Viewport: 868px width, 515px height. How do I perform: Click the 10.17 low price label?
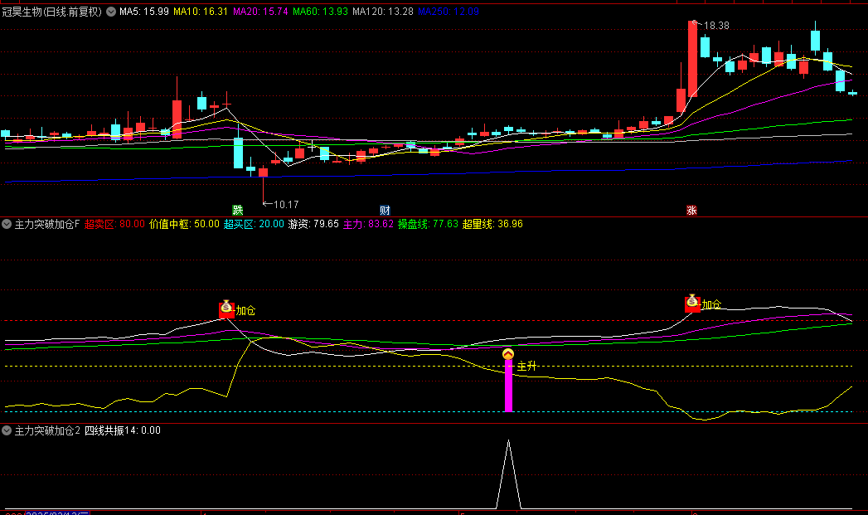pyautogui.click(x=286, y=204)
